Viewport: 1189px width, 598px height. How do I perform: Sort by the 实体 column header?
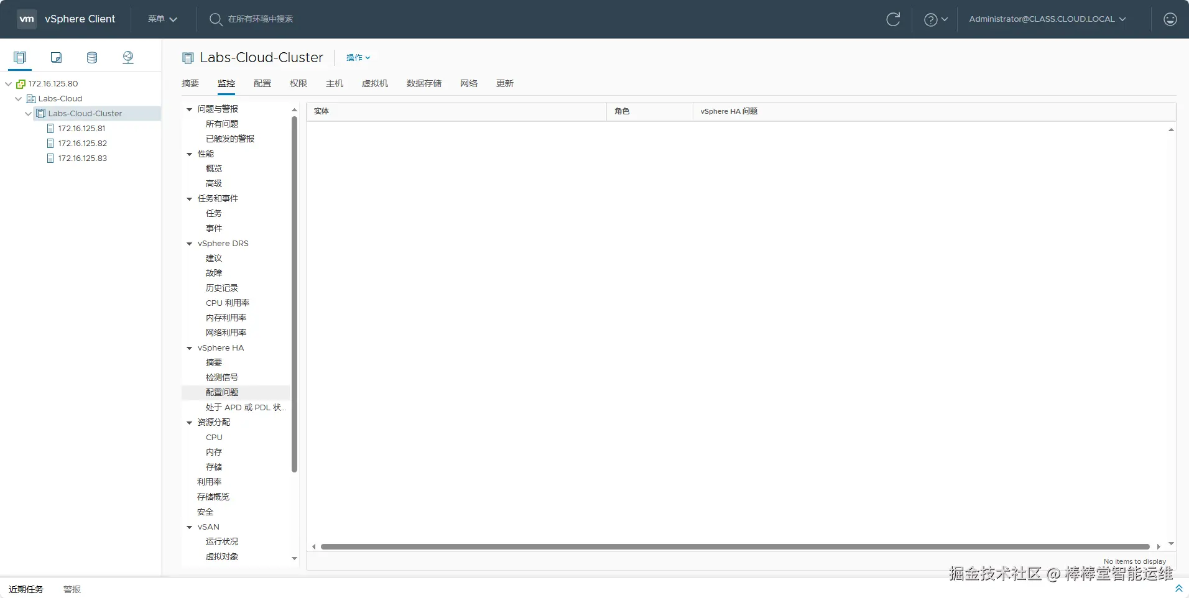[x=456, y=111]
